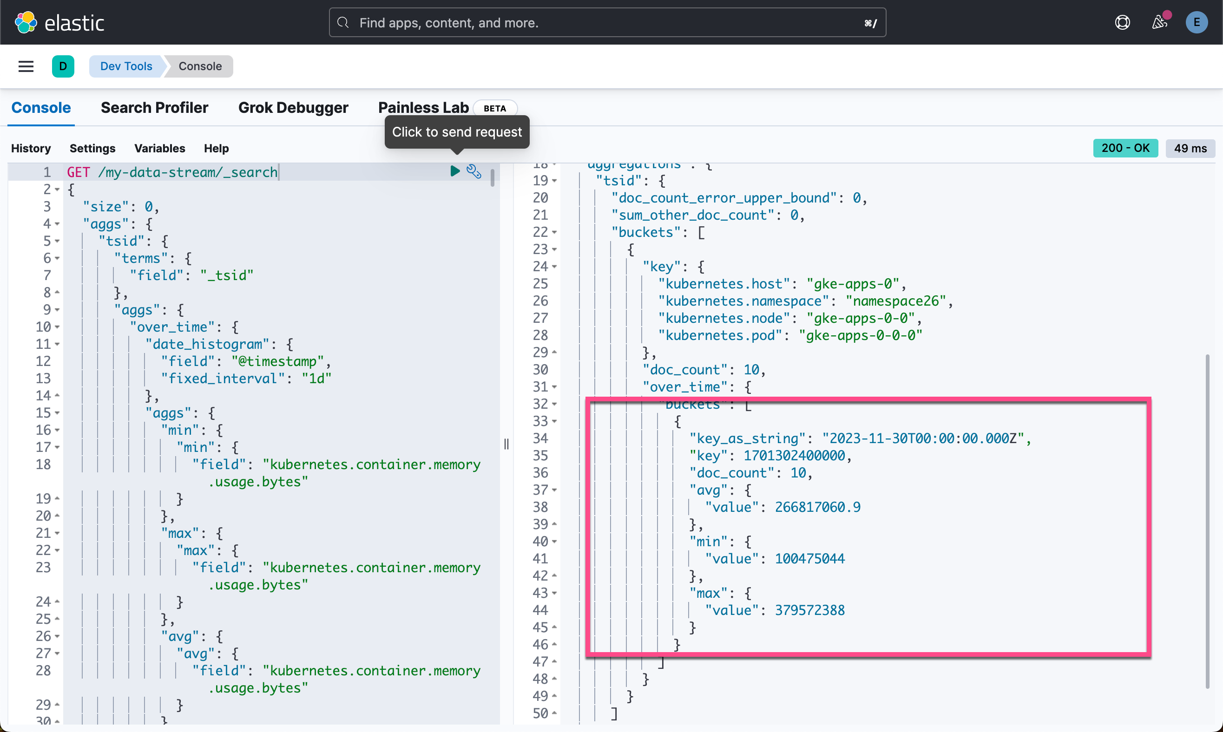Send request with green play icon
This screenshot has width=1223, height=732.
[455, 171]
